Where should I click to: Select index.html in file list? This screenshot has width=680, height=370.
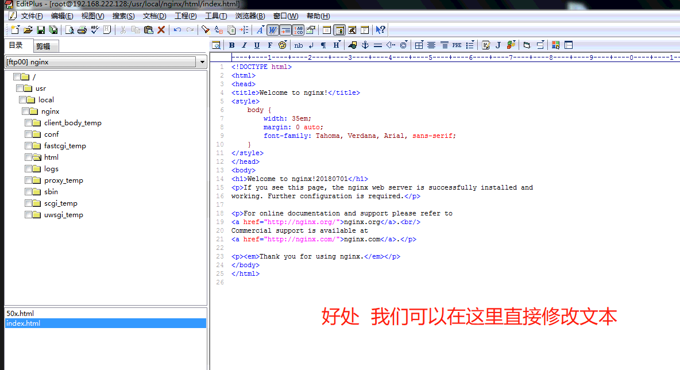(x=105, y=323)
